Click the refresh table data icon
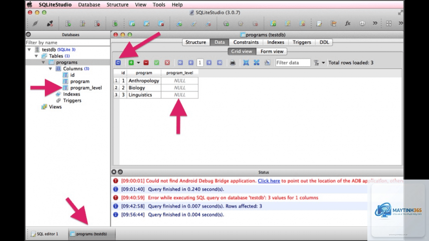 [118, 62]
